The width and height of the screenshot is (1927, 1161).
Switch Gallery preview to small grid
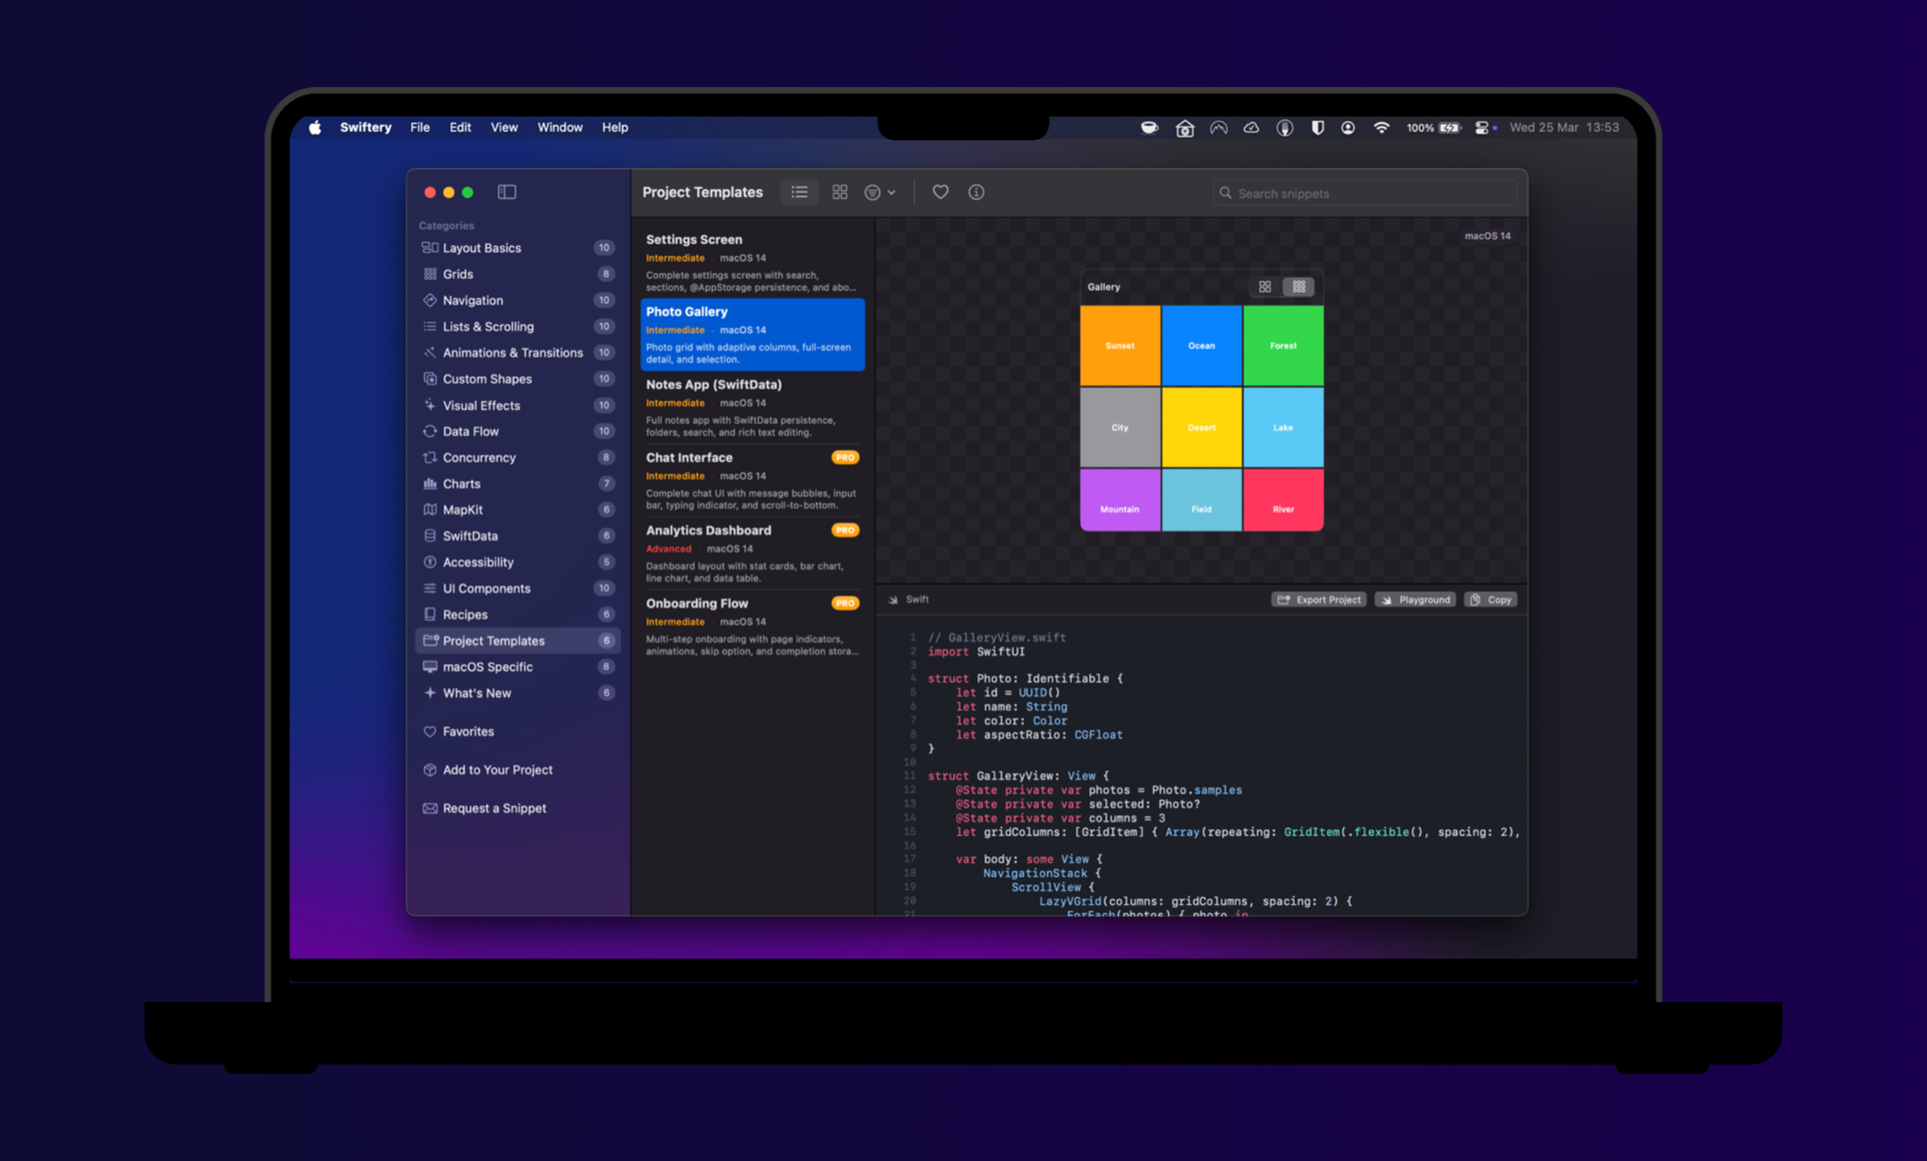tap(1298, 286)
